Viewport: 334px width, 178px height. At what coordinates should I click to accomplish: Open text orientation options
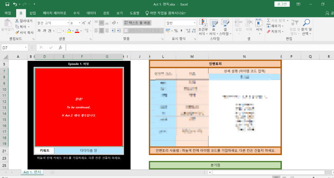coord(115,23)
